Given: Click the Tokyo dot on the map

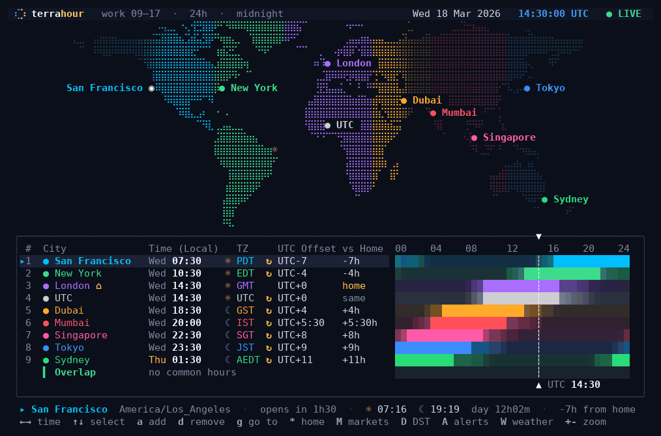Looking at the screenshot, I should click(527, 89).
